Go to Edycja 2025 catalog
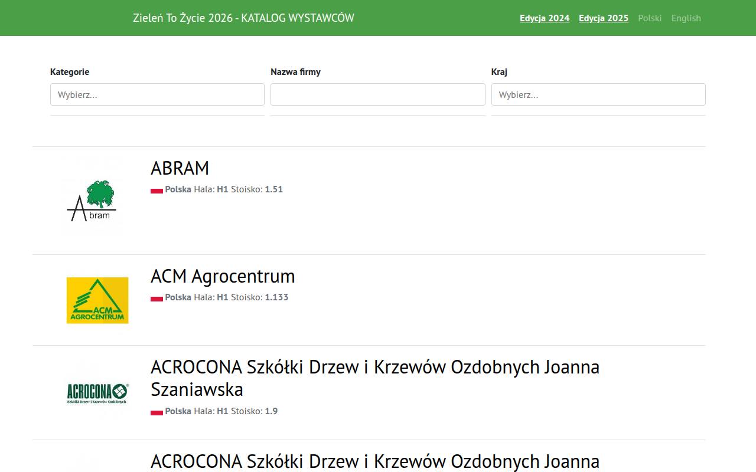 coord(604,18)
